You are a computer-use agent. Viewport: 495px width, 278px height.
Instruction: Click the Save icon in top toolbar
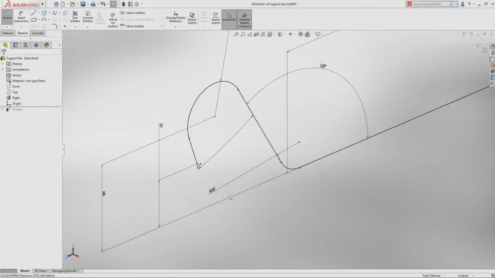pyautogui.click(x=82, y=4)
